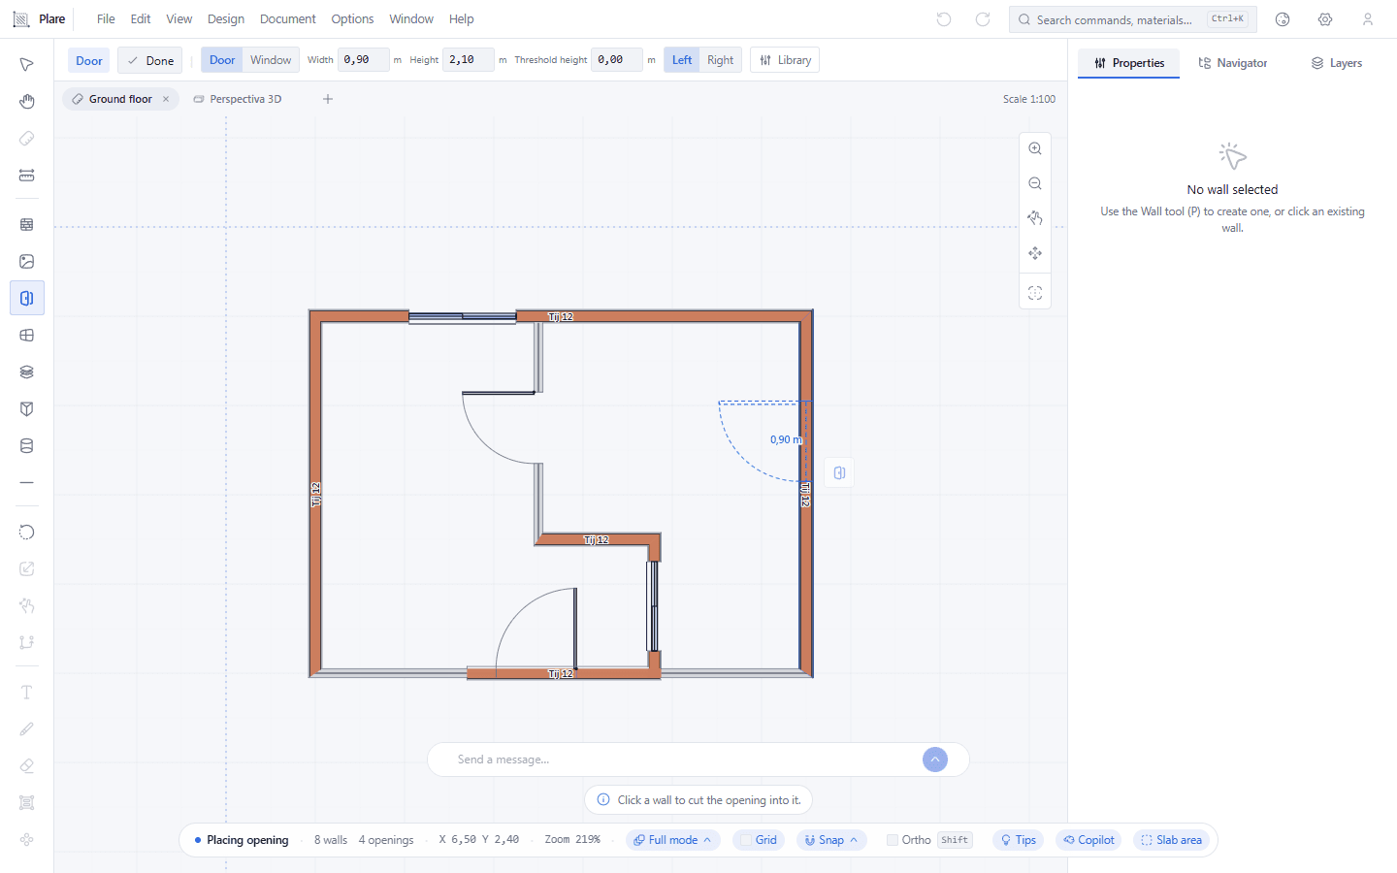This screenshot has width=1397, height=873.
Task: Open the settings gear
Action: 1325,19
